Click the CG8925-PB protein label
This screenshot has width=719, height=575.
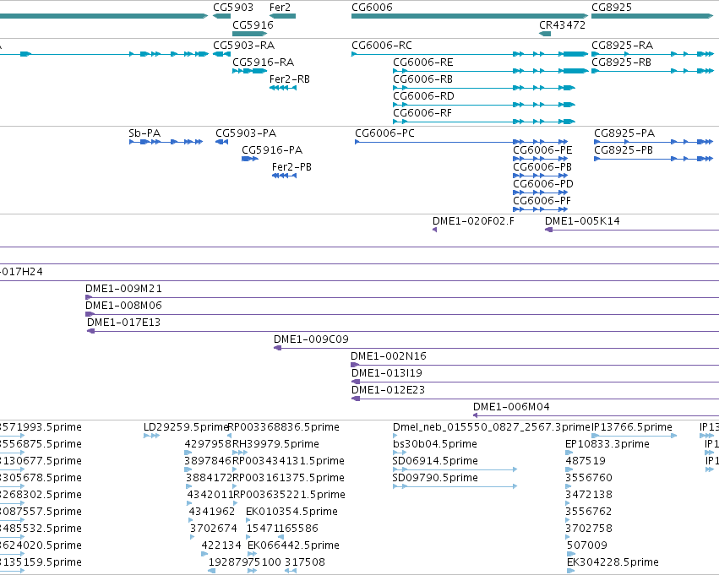624,150
